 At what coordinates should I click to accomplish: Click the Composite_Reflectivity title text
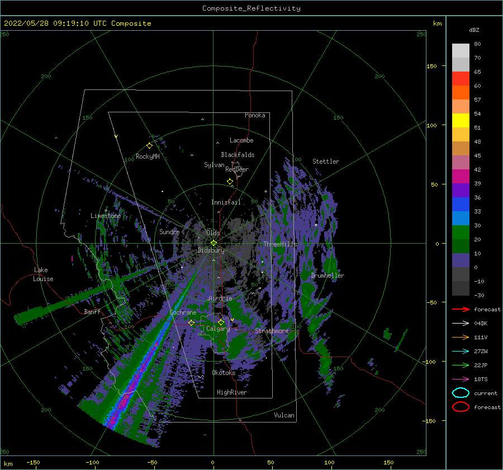pyautogui.click(x=251, y=8)
